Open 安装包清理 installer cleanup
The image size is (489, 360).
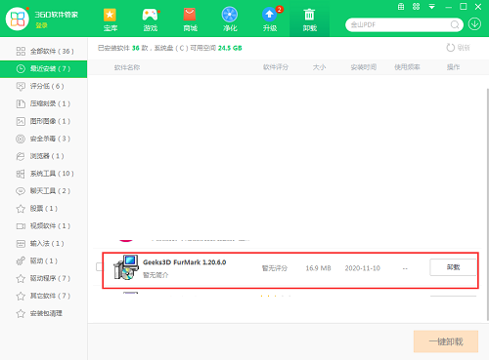tap(44, 313)
